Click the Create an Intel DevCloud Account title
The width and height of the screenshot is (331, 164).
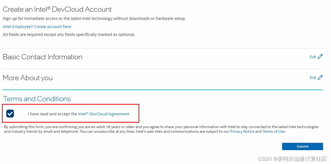point(57,9)
